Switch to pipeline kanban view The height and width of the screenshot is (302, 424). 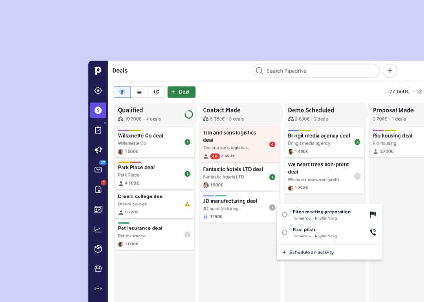point(122,92)
